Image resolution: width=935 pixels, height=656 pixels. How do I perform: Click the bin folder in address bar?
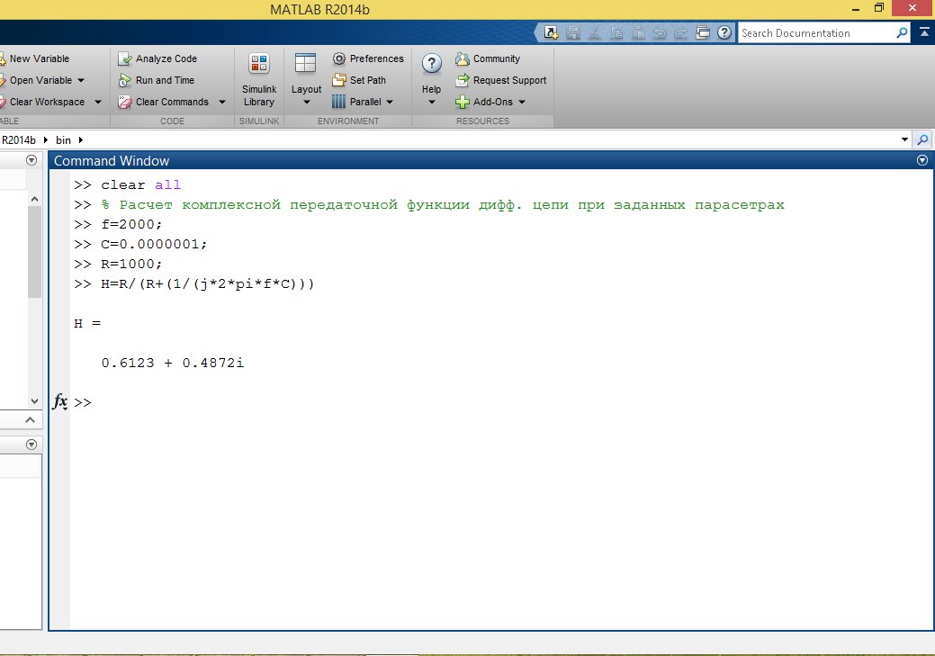point(63,140)
